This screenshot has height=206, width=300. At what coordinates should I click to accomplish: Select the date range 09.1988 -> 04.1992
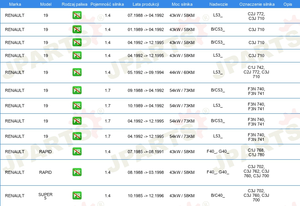click(x=146, y=90)
